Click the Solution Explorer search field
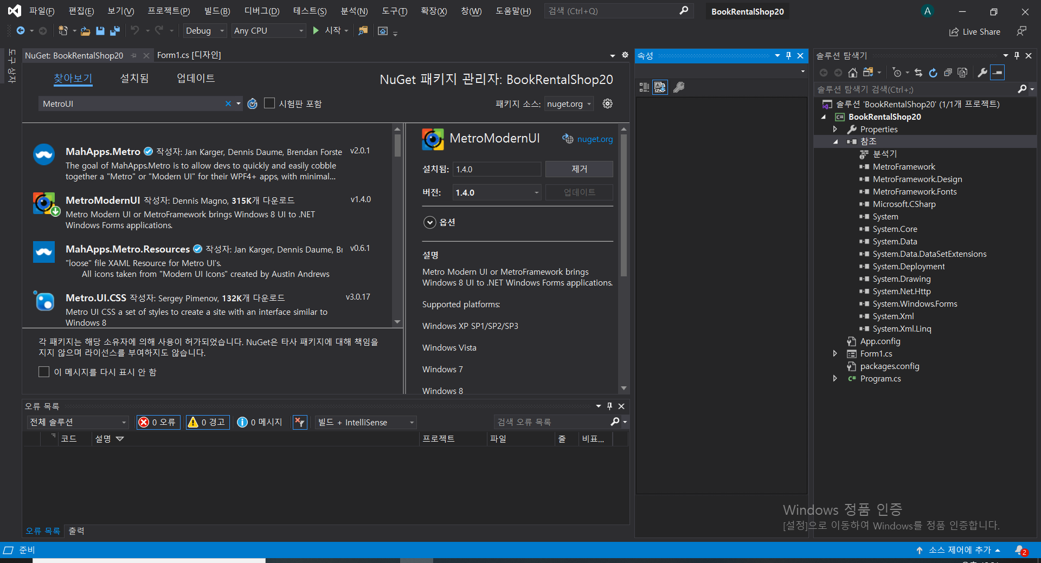This screenshot has height=563, width=1041. (x=916, y=89)
